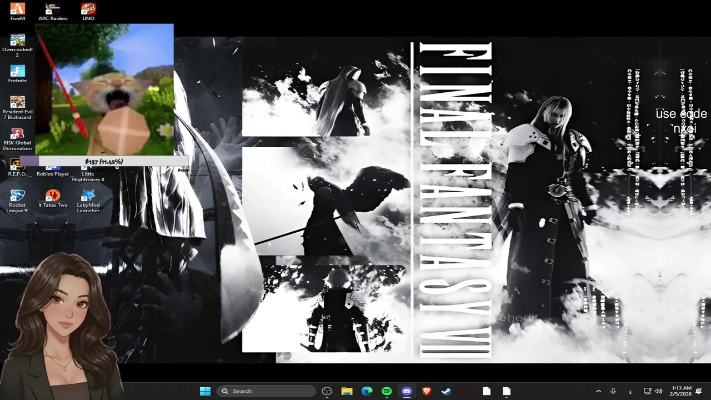This screenshot has width=711, height=400.
Task: Click the white file icon adjacent to red bracket icon
Action: [487, 391]
